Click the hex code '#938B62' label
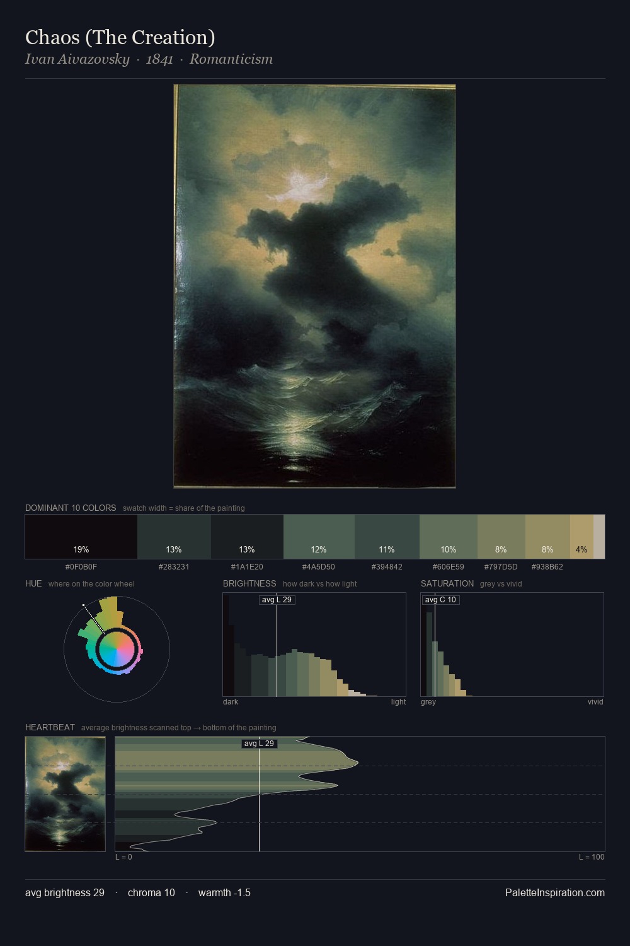This screenshot has width=630, height=946. pyautogui.click(x=547, y=567)
